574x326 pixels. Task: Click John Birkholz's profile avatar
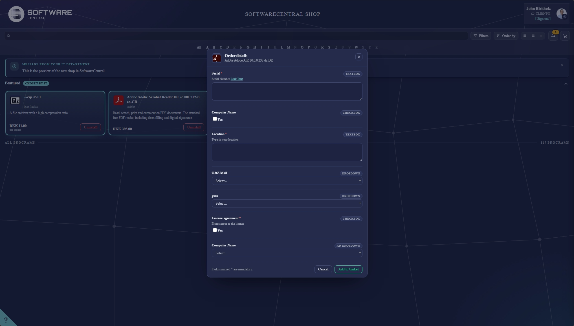[x=561, y=14]
